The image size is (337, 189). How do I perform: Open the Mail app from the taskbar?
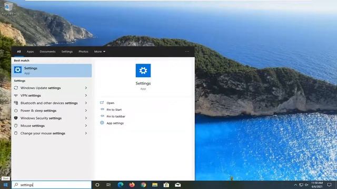tap(178, 185)
